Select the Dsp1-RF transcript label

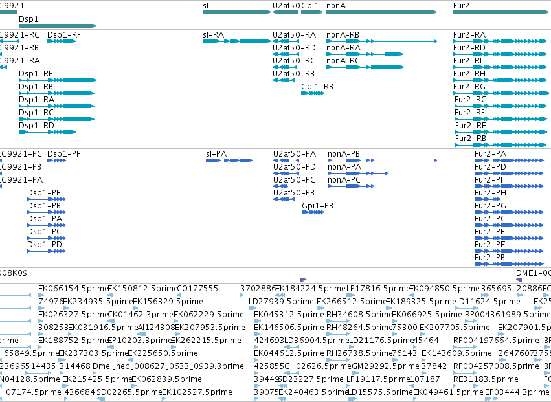(64, 34)
